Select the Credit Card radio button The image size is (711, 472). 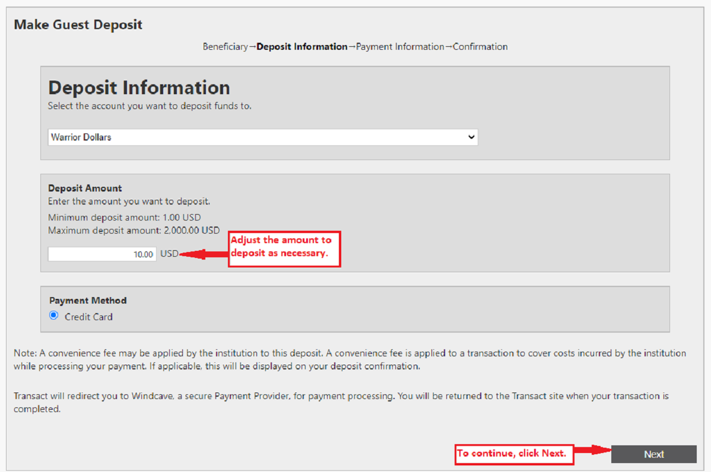(54, 316)
